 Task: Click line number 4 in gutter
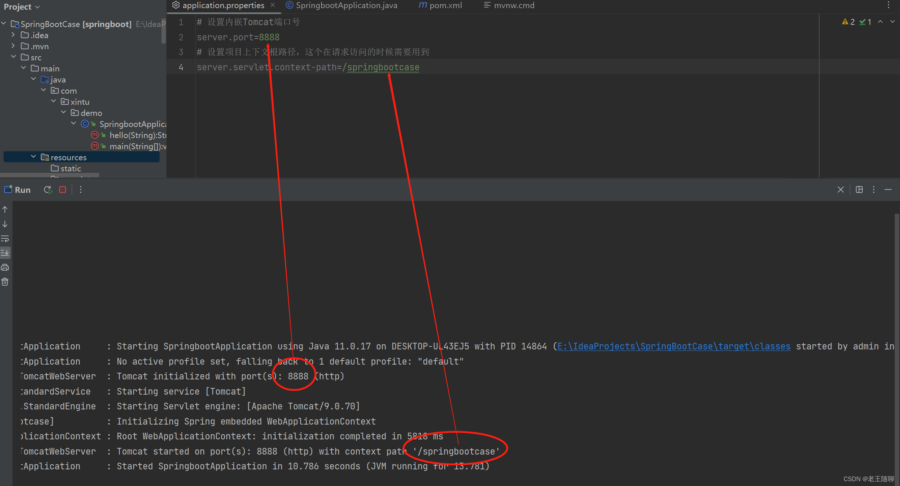(181, 67)
